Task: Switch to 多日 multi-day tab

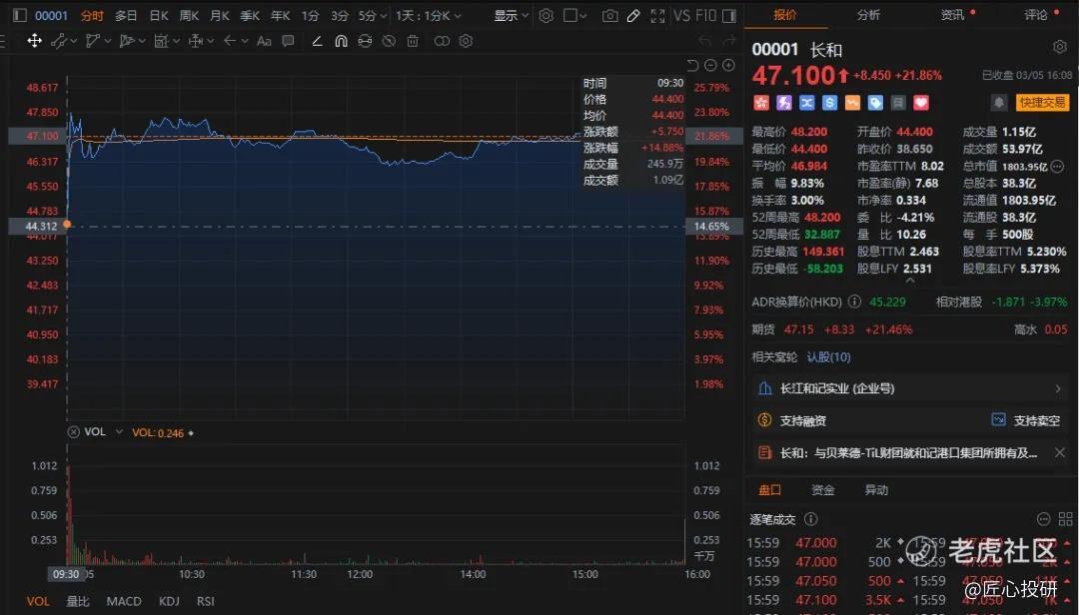Action: [x=126, y=15]
